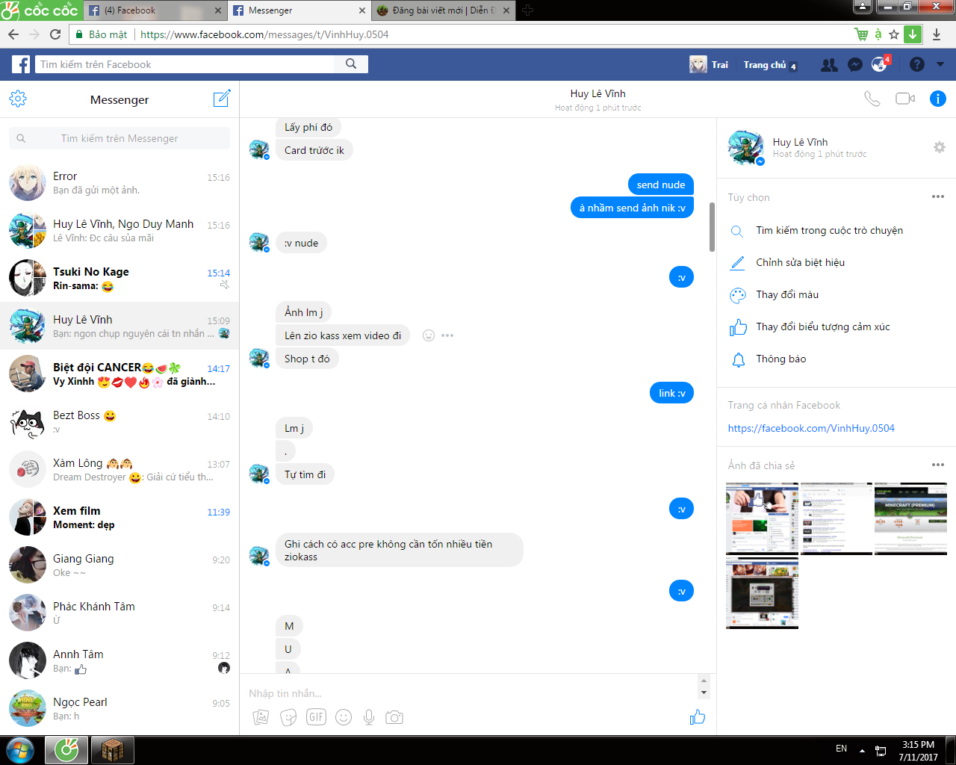The width and height of the screenshot is (956, 765).
Task: Compose a new message
Action: 222,99
